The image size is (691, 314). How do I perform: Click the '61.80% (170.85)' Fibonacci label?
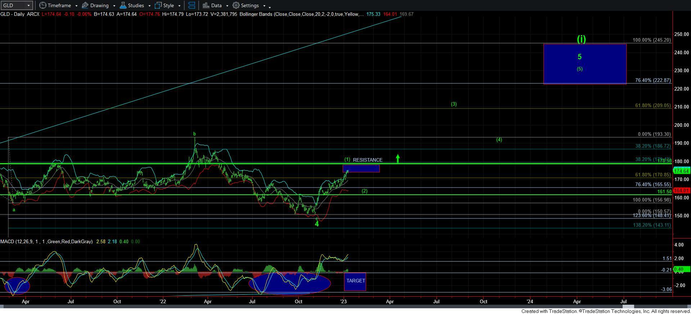(x=653, y=175)
